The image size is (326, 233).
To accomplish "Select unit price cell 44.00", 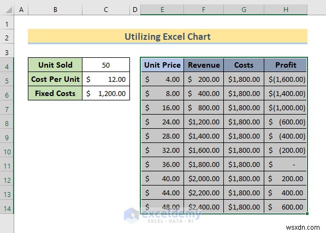I will (162, 193).
